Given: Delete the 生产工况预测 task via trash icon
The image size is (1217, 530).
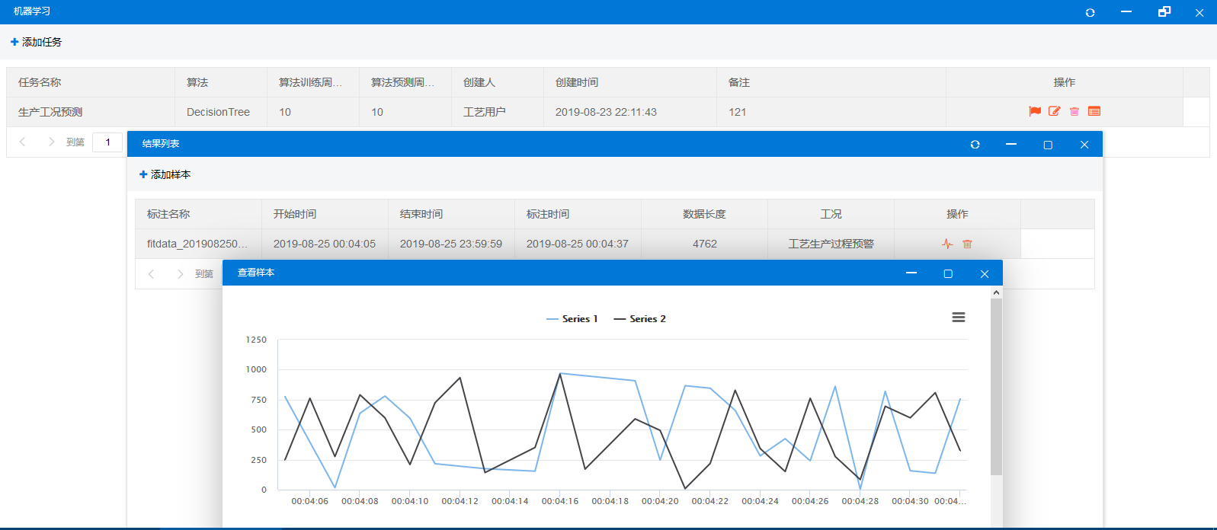Looking at the screenshot, I should (x=1074, y=111).
